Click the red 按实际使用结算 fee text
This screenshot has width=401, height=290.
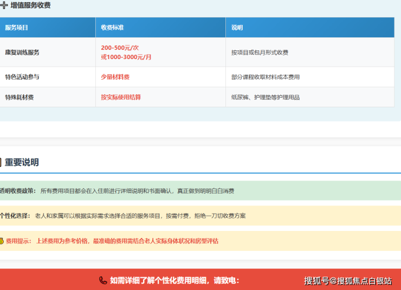tap(121, 97)
